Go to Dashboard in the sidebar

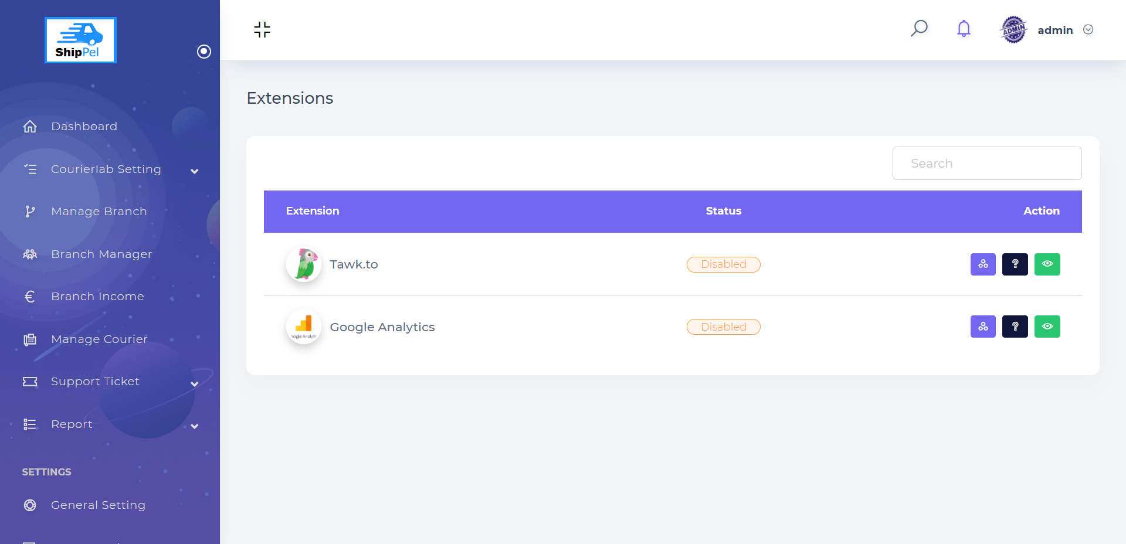pos(84,127)
